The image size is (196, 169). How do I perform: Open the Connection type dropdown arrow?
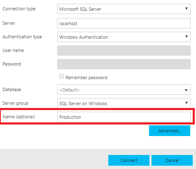[x=187, y=9]
